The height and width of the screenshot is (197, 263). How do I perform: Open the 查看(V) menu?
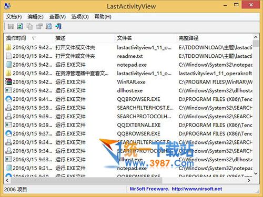point(57,17)
